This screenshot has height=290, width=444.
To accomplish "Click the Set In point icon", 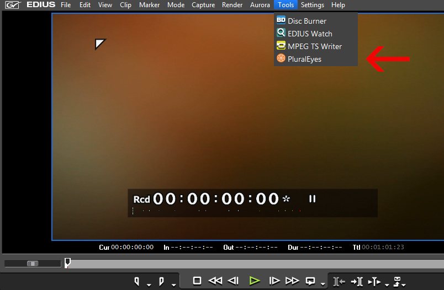I will (x=137, y=281).
